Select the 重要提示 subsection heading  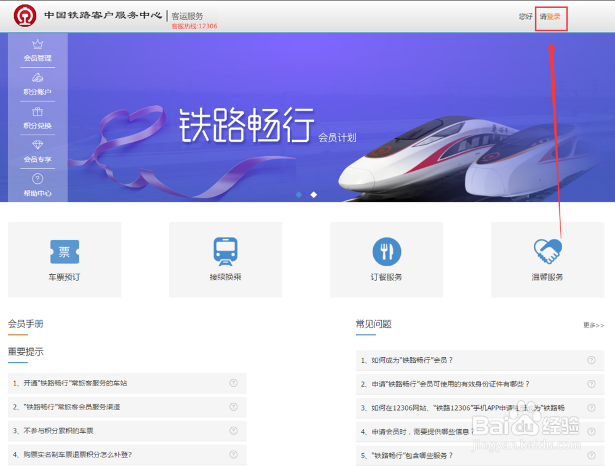coord(25,352)
